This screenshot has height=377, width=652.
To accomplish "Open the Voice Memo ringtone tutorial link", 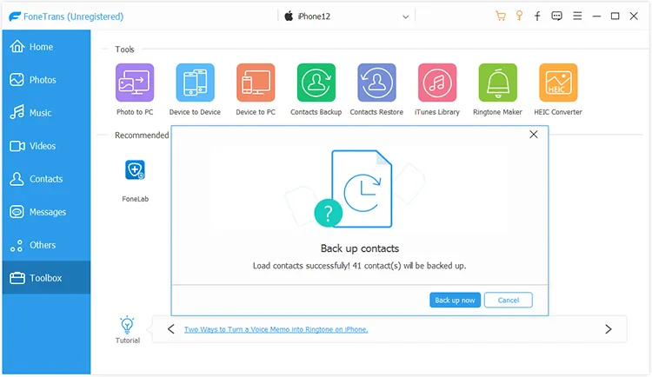I will tap(276, 329).
